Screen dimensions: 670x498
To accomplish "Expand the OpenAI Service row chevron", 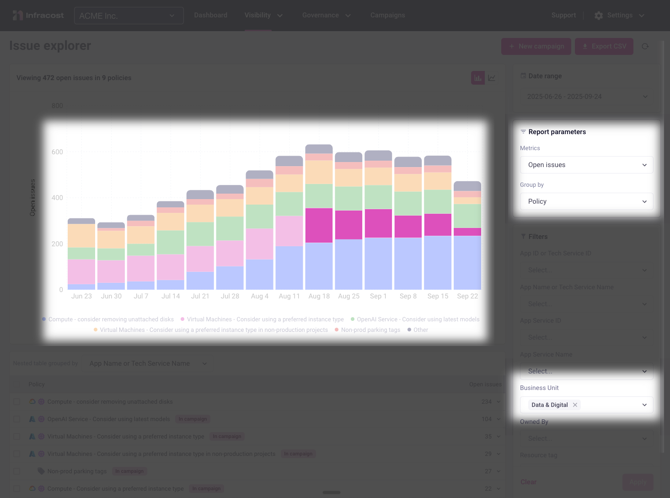I will pyautogui.click(x=498, y=419).
